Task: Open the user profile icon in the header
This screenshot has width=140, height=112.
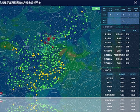Action: click(136, 3)
